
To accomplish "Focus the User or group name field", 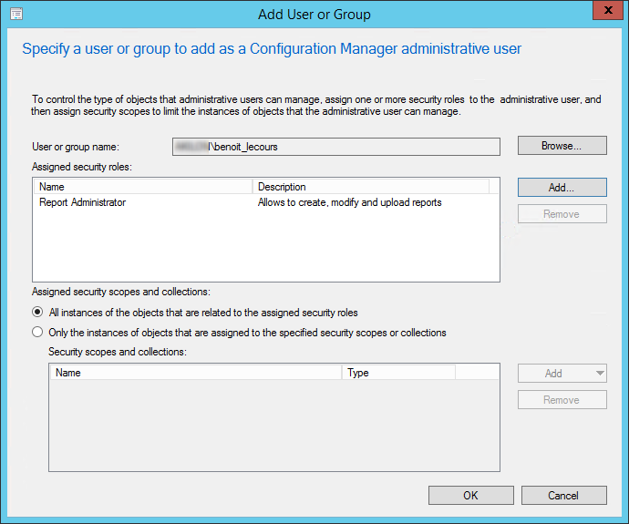I will coord(336,147).
